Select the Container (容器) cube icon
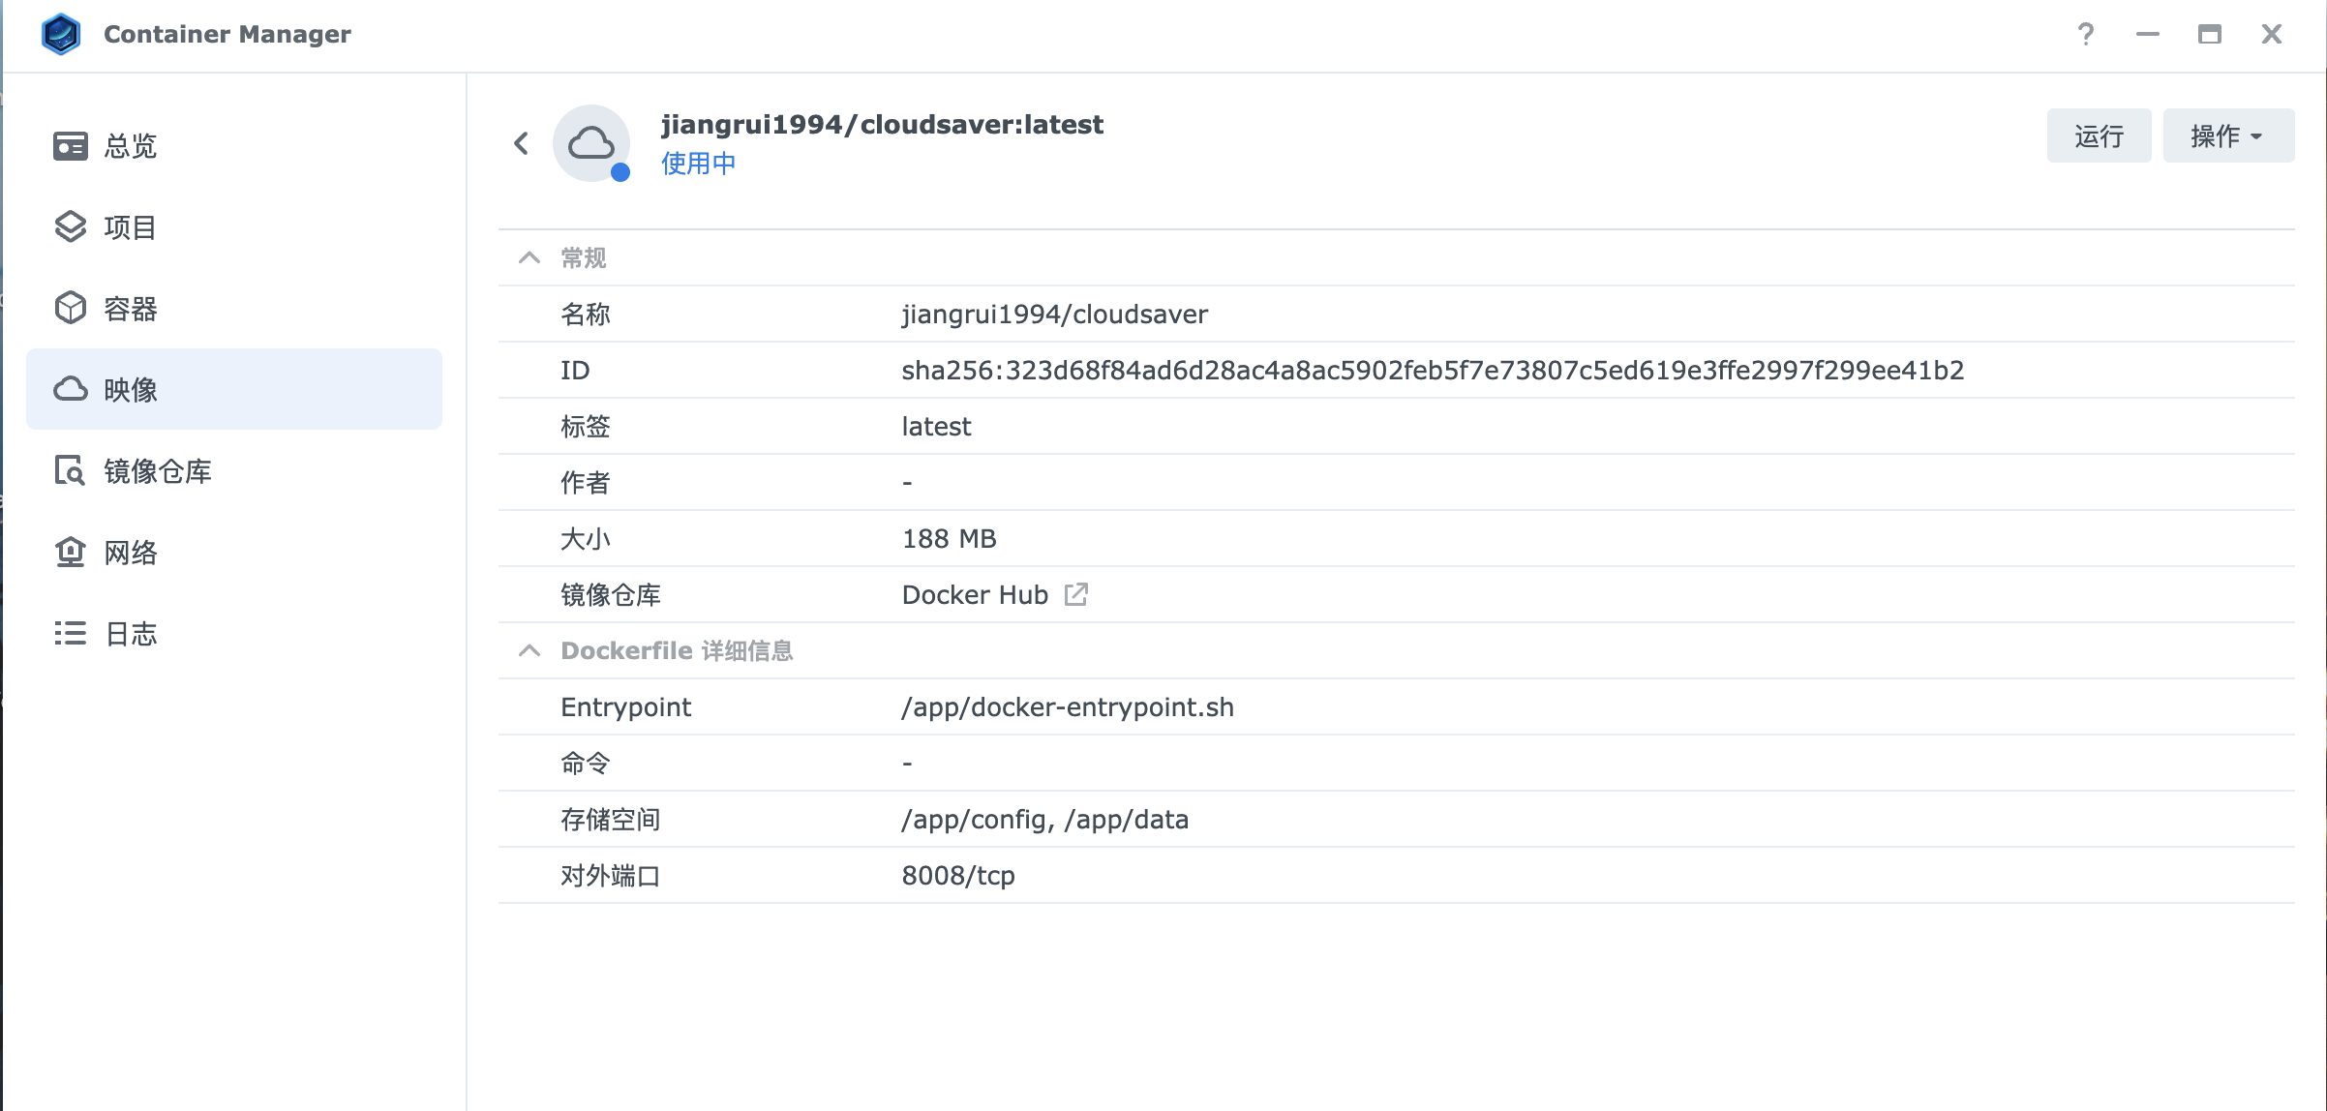Image resolution: width=2327 pixels, height=1111 pixels. coord(70,309)
